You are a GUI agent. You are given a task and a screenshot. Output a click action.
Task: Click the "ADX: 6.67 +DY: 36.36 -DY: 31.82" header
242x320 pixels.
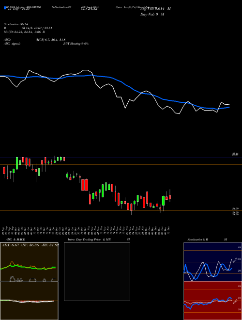click(30, 245)
